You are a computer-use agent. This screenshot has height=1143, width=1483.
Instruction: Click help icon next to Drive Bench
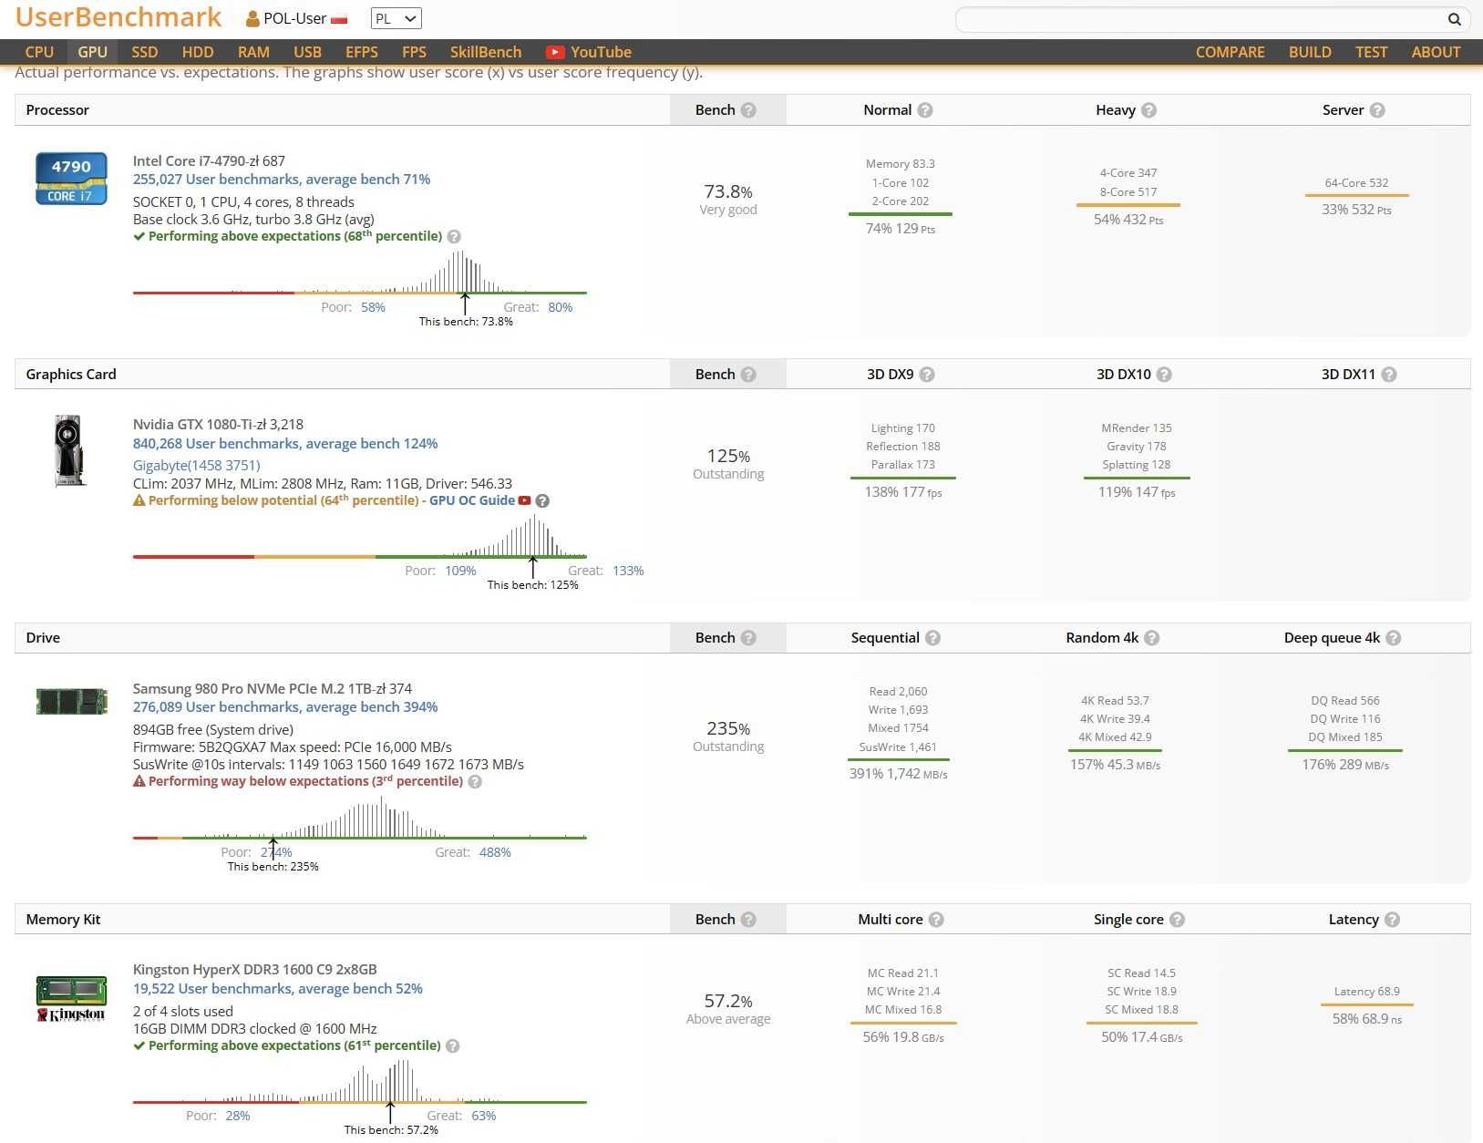(748, 638)
